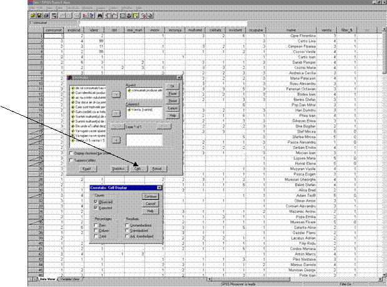Screen dimensions: 387x287
Task: Click the Exact button
Action: point(87,169)
